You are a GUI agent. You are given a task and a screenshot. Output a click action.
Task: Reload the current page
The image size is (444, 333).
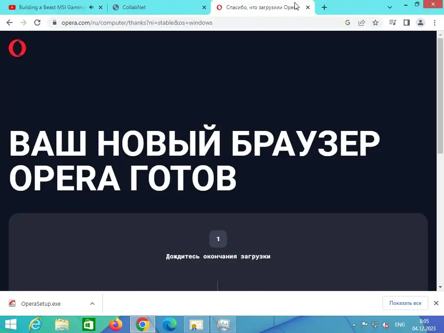(37, 23)
